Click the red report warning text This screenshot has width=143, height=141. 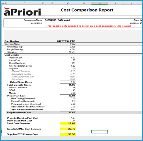pyautogui.click(x=88, y=26)
